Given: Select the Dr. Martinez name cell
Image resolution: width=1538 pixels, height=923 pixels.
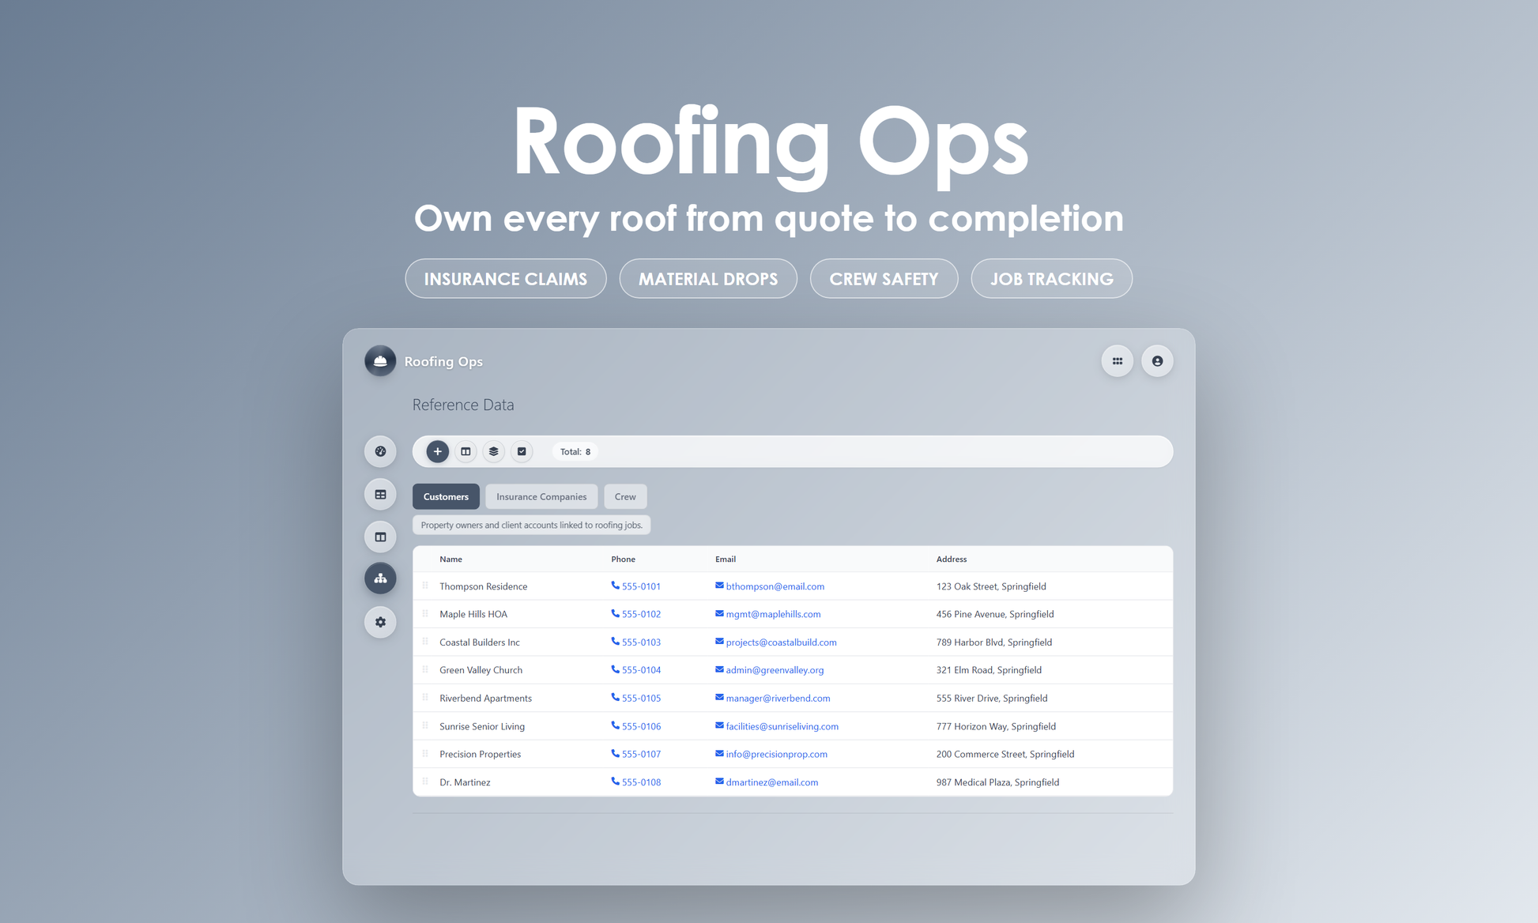Looking at the screenshot, I should 465,782.
